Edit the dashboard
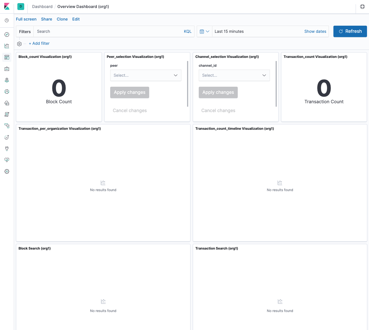369x330 pixels. (76, 19)
